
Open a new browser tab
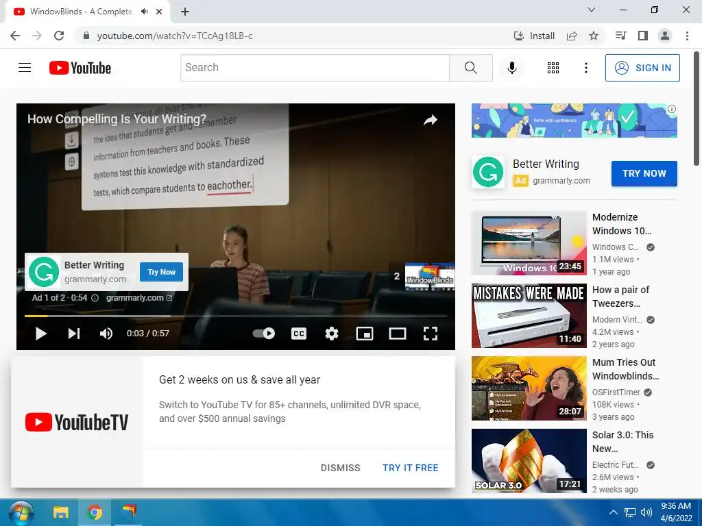coord(185,12)
